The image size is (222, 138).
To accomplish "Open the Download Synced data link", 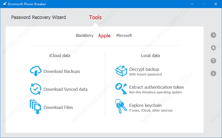I will point(66,89).
